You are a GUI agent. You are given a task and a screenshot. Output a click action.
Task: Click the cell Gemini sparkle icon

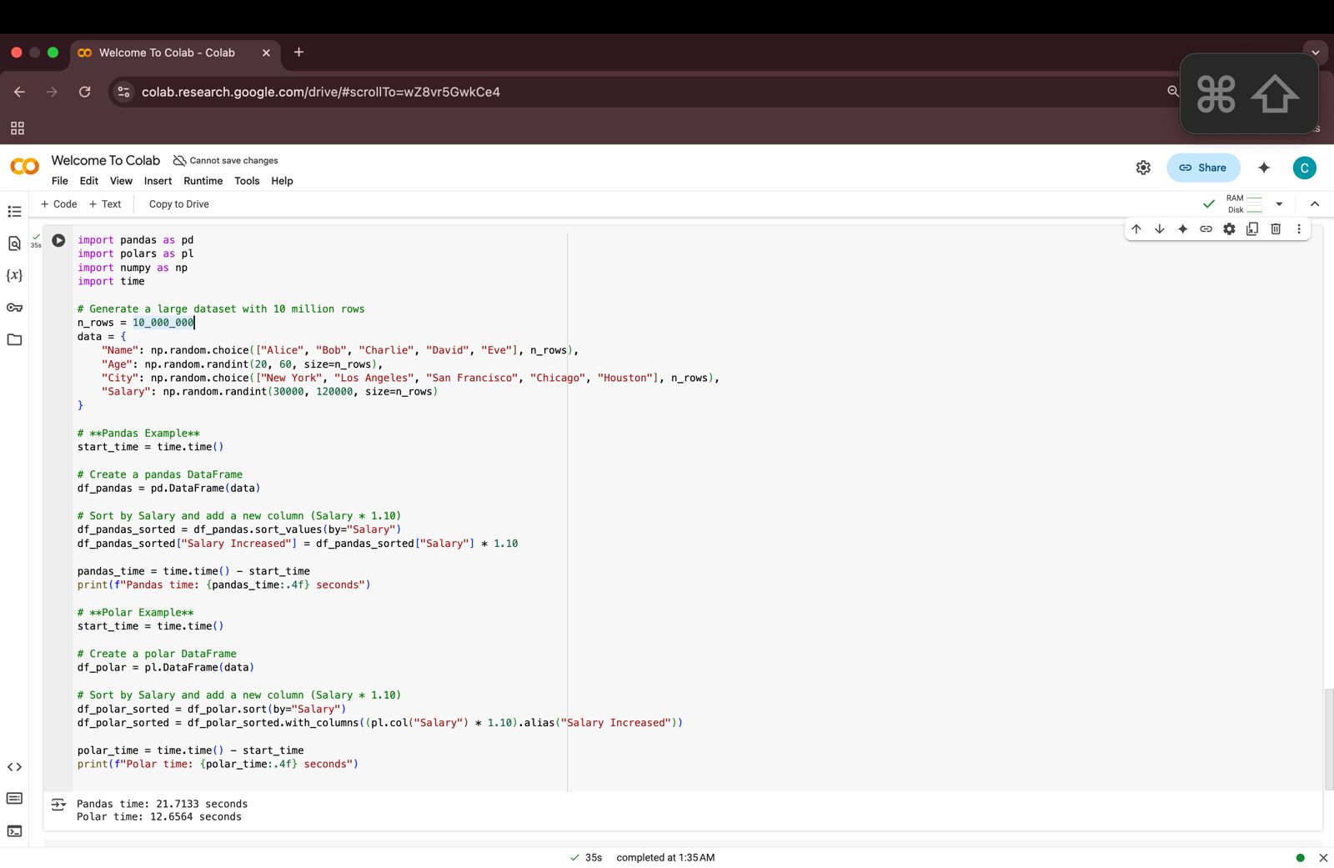[1183, 229]
